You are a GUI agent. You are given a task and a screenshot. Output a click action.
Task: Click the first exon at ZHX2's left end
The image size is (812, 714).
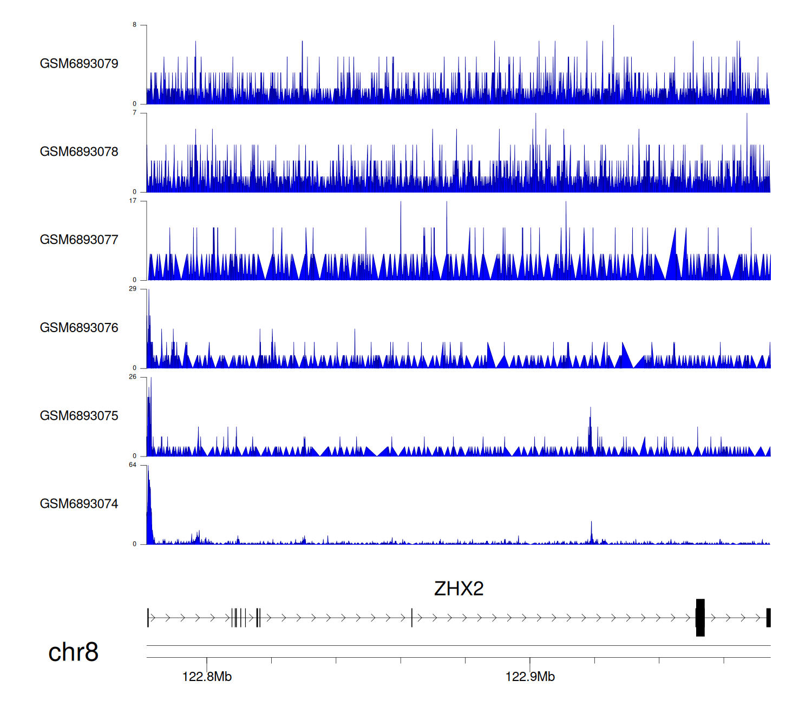coord(148,618)
